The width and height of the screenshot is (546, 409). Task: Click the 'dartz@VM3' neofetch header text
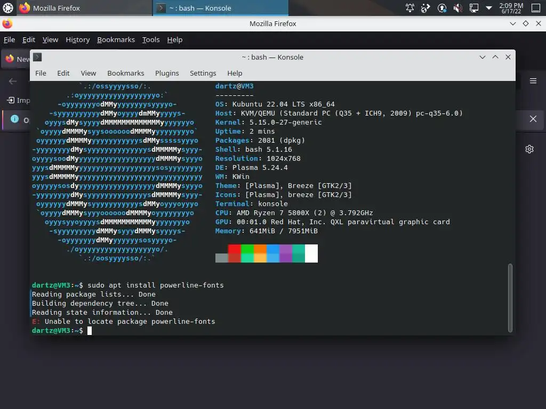(235, 86)
